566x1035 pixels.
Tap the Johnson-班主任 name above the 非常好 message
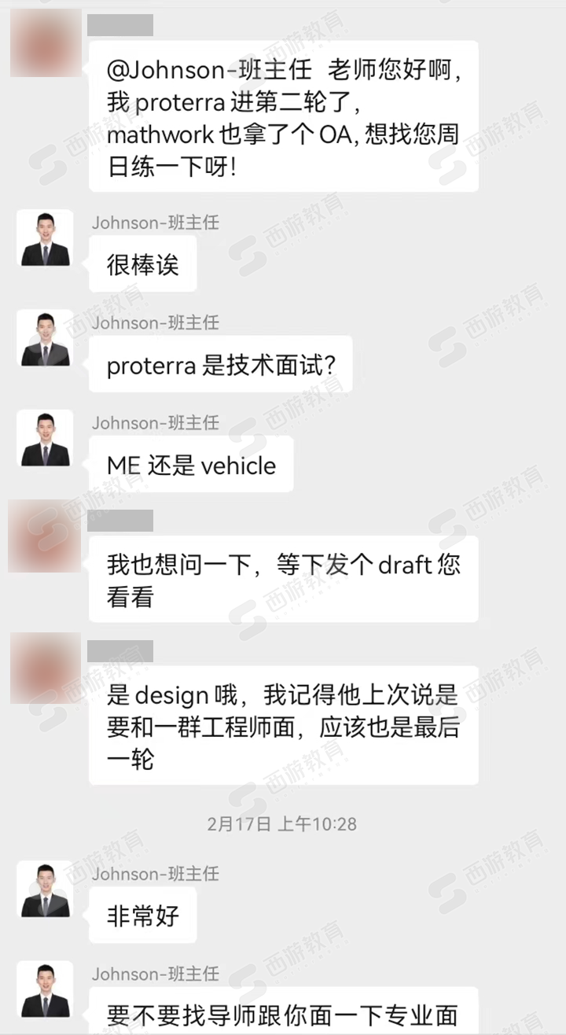coord(156,874)
